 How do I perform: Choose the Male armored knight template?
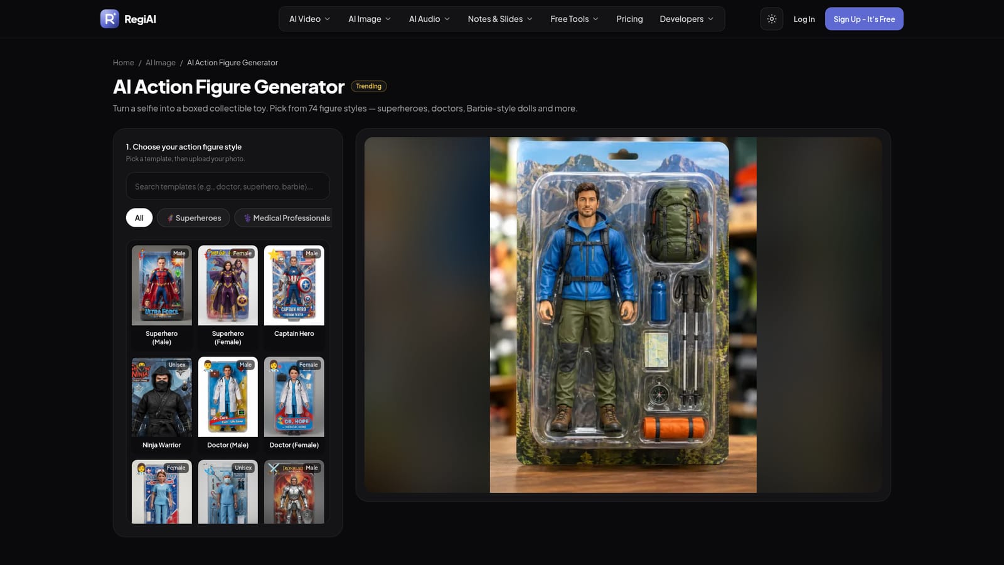tap(294, 492)
